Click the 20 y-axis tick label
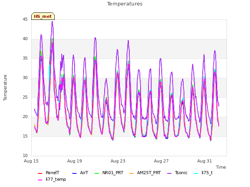The height and width of the screenshot is (187, 250). (25, 117)
